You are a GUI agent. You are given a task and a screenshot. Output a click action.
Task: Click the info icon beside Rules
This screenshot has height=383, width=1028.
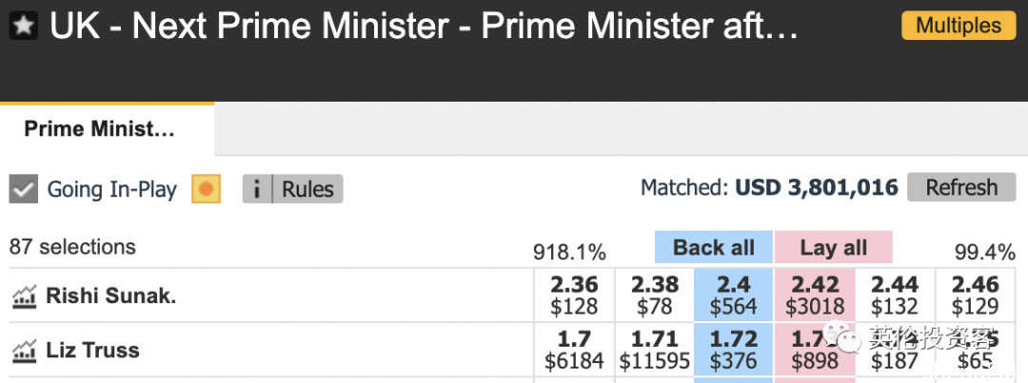(258, 189)
